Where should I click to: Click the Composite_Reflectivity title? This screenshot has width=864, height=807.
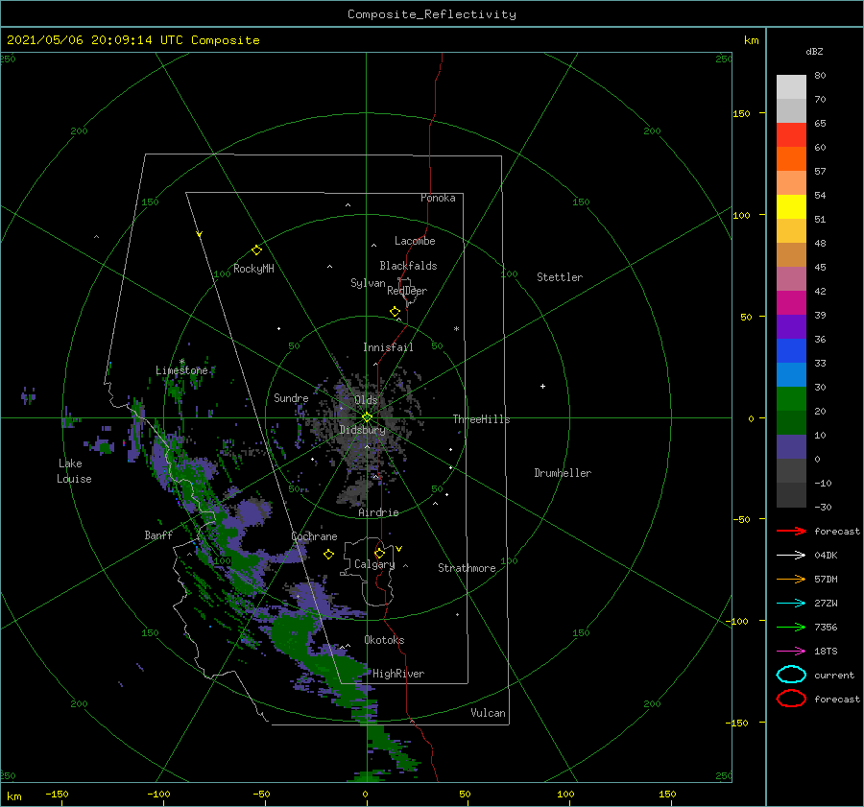(432, 14)
